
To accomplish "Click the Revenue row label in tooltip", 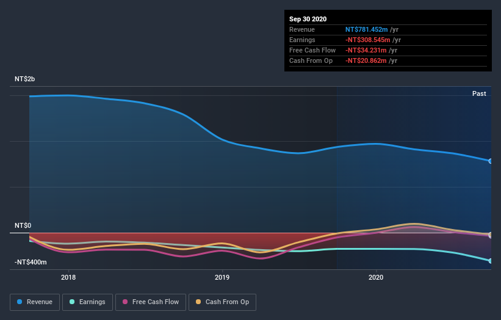I will [x=302, y=29].
